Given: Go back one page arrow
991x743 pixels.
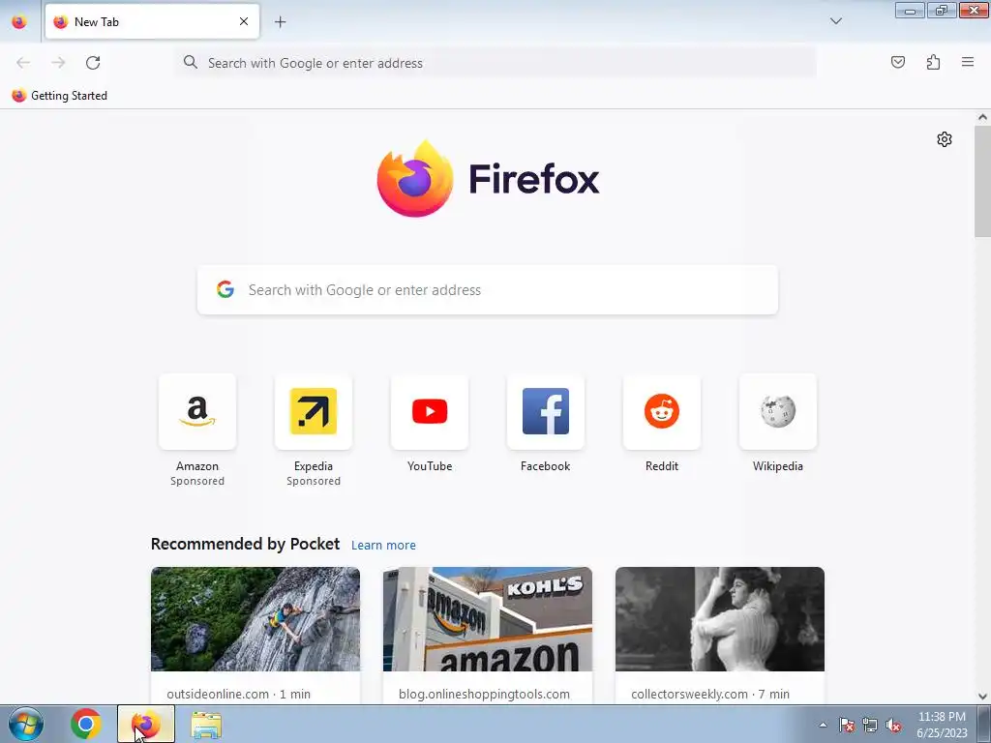Looking at the screenshot, I should click(23, 63).
